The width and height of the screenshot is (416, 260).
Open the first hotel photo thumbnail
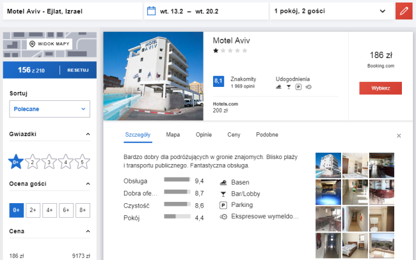pyautogui.click(x=328, y=164)
